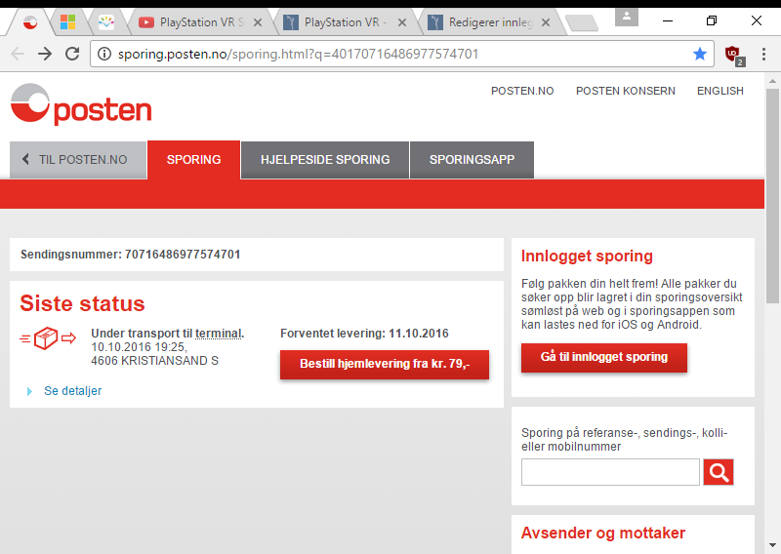Select the SPORING tab

coord(193,160)
